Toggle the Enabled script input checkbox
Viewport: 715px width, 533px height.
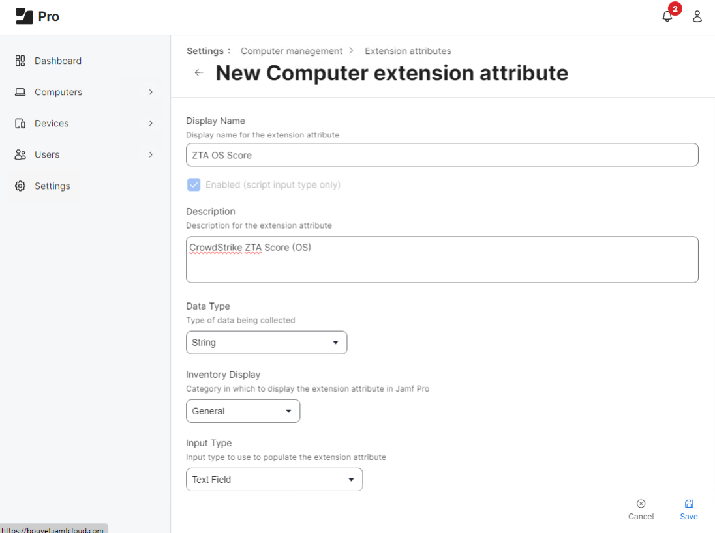[x=194, y=184]
